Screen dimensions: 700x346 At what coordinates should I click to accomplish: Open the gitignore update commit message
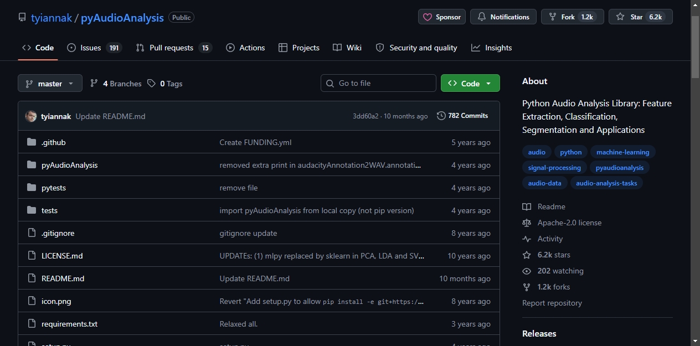point(248,233)
